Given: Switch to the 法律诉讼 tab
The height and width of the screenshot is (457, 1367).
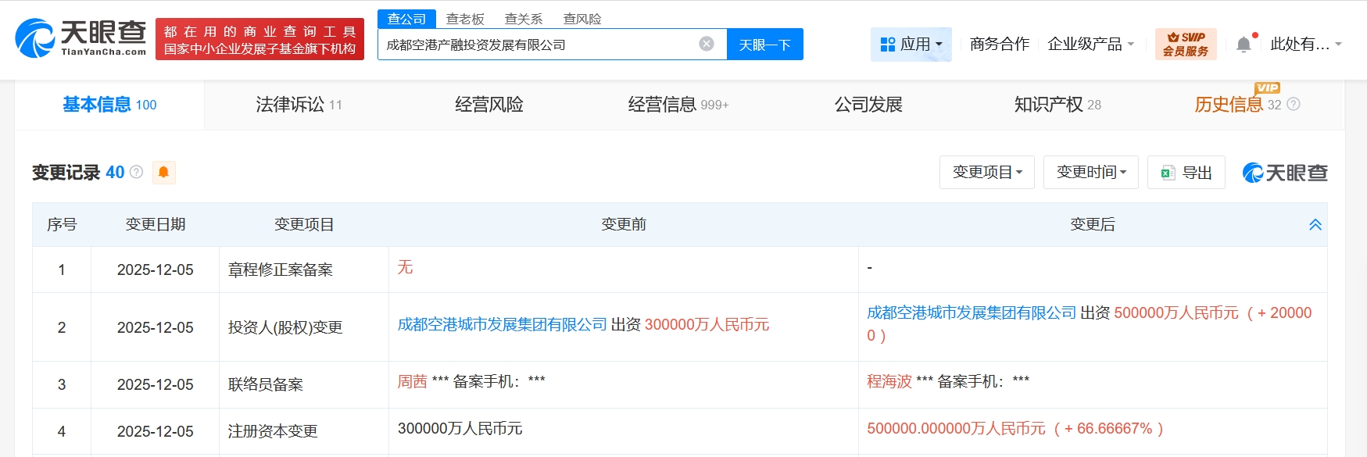Looking at the screenshot, I should (x=299, y=105).
